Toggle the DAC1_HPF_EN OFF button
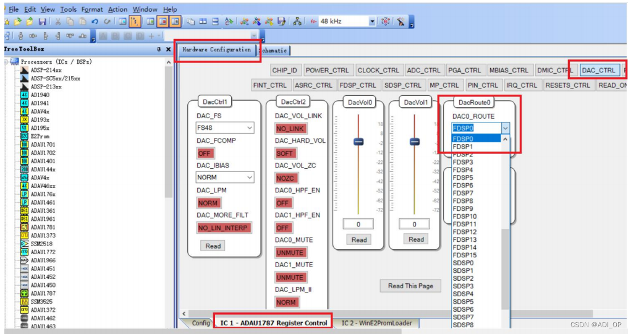This screenshot has width=631, height=334. pyautogui.click(x=282, y=228)
